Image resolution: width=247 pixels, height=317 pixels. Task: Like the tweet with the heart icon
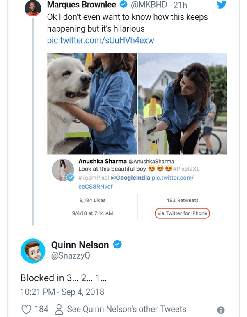(x=26, y=309)
